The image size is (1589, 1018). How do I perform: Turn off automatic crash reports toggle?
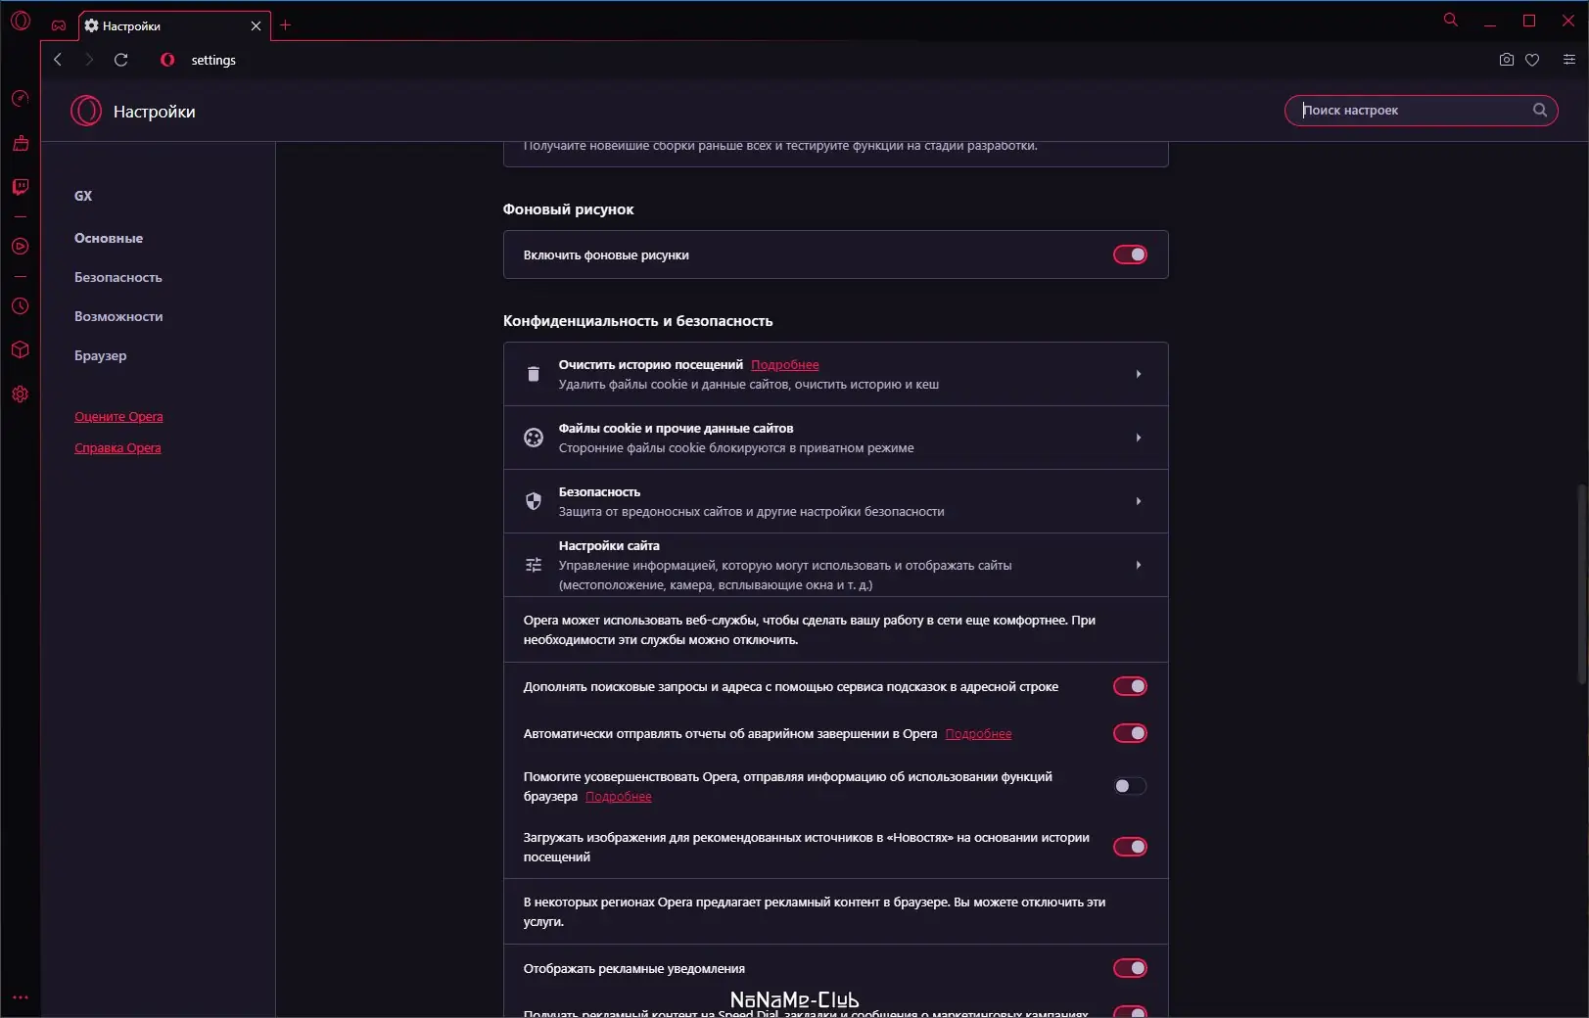tap(1130, 733)
